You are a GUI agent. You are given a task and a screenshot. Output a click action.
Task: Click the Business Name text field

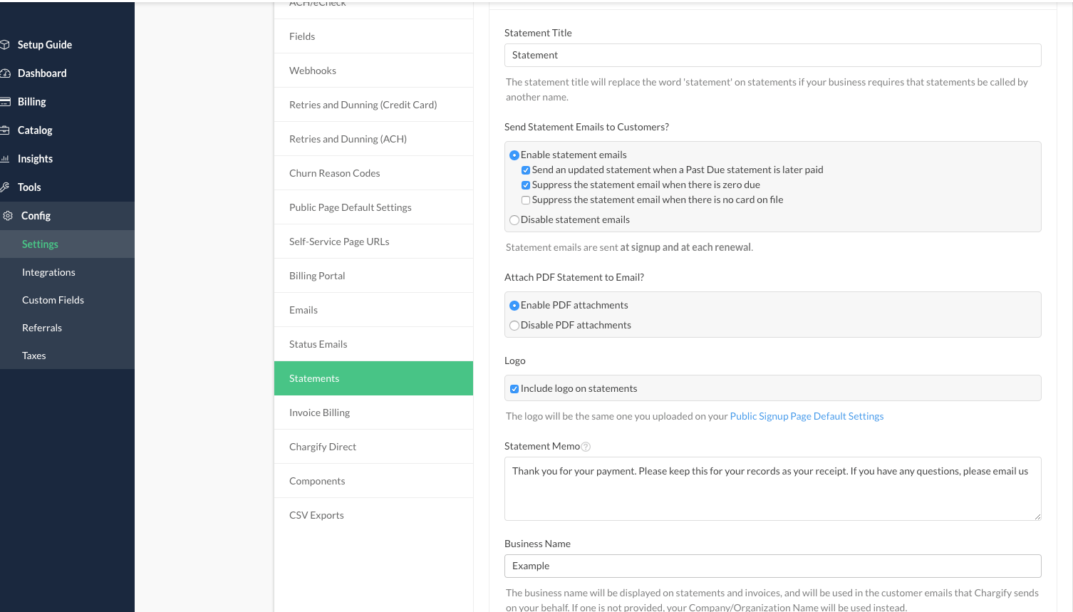(x=772, y=566)
